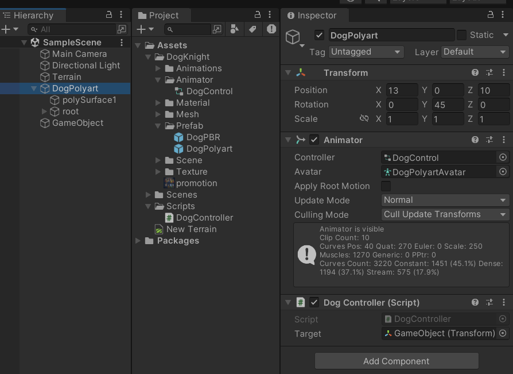Open Update Mode dropdown
Viewport: 513px width, 374px height.
tap(445, 200)
